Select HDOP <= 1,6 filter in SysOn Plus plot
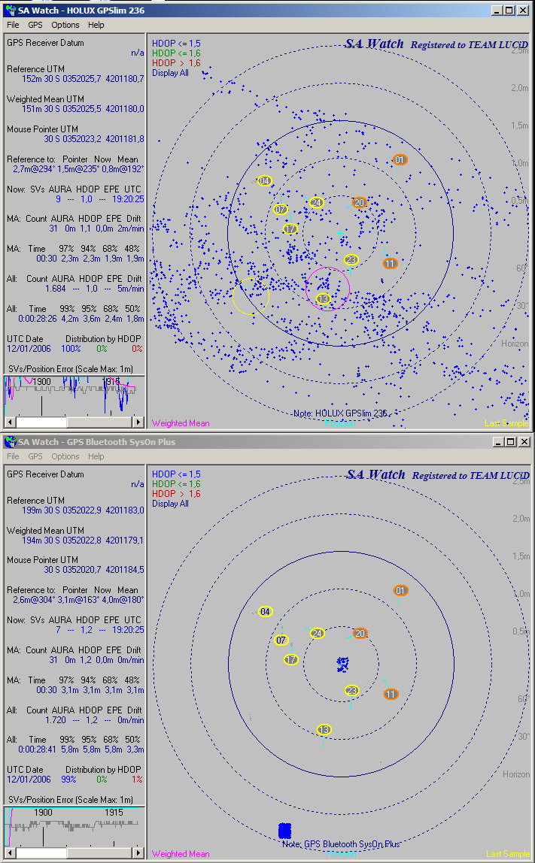The height and width of the screenshot is (863, 535). click(x=176, y=484)
